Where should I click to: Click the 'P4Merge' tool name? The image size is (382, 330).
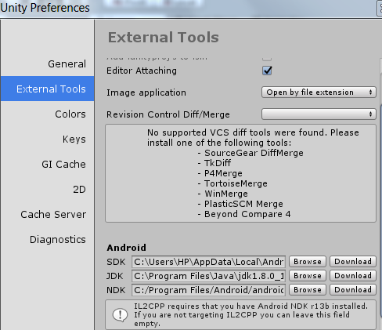coord(223,173)
